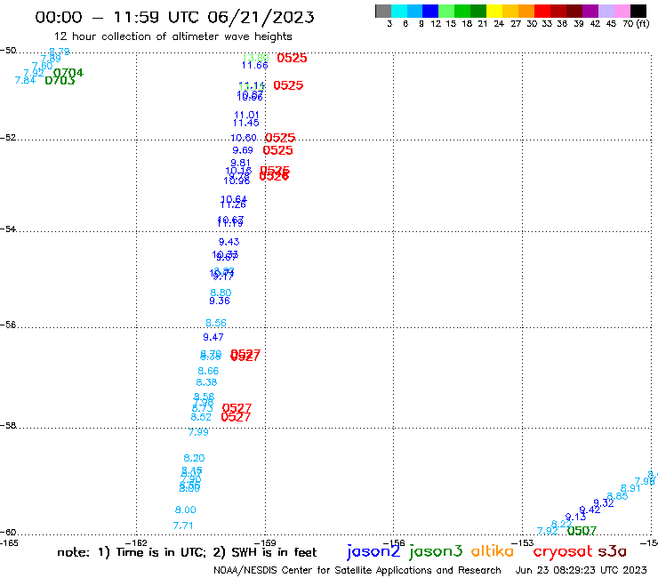
Task: Select the wave height reading 7.71
Action: (183, 526)
